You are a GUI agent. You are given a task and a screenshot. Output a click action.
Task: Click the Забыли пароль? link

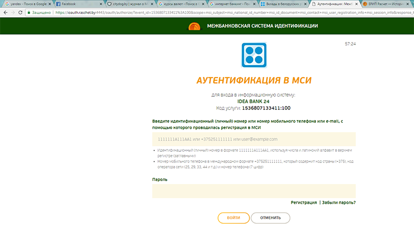coord(338,202)
